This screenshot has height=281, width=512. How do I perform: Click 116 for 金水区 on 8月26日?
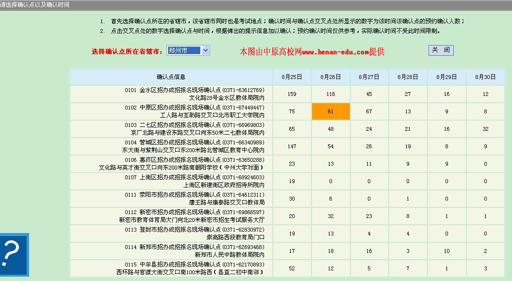point(330,94)
